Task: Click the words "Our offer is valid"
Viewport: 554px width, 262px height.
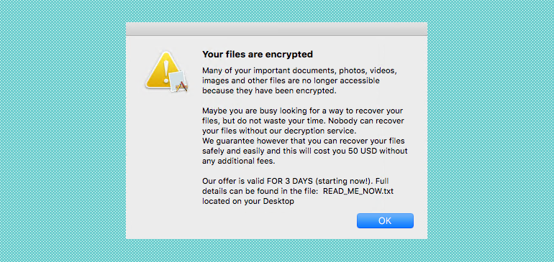Action: coord(229,182)
